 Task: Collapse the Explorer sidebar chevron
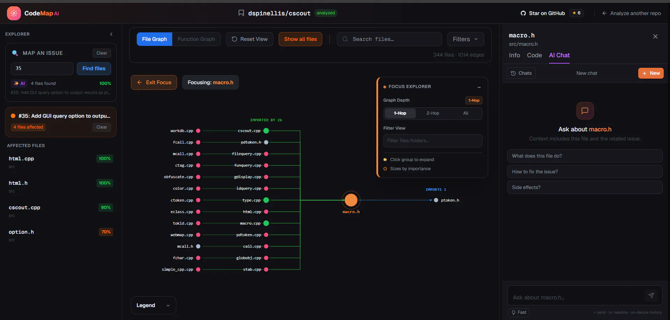coord(111,34)
